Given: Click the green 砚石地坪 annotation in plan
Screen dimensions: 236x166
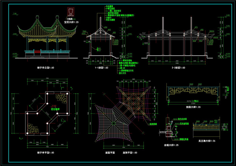Looking at the screenshot, I should coord(55,109).
